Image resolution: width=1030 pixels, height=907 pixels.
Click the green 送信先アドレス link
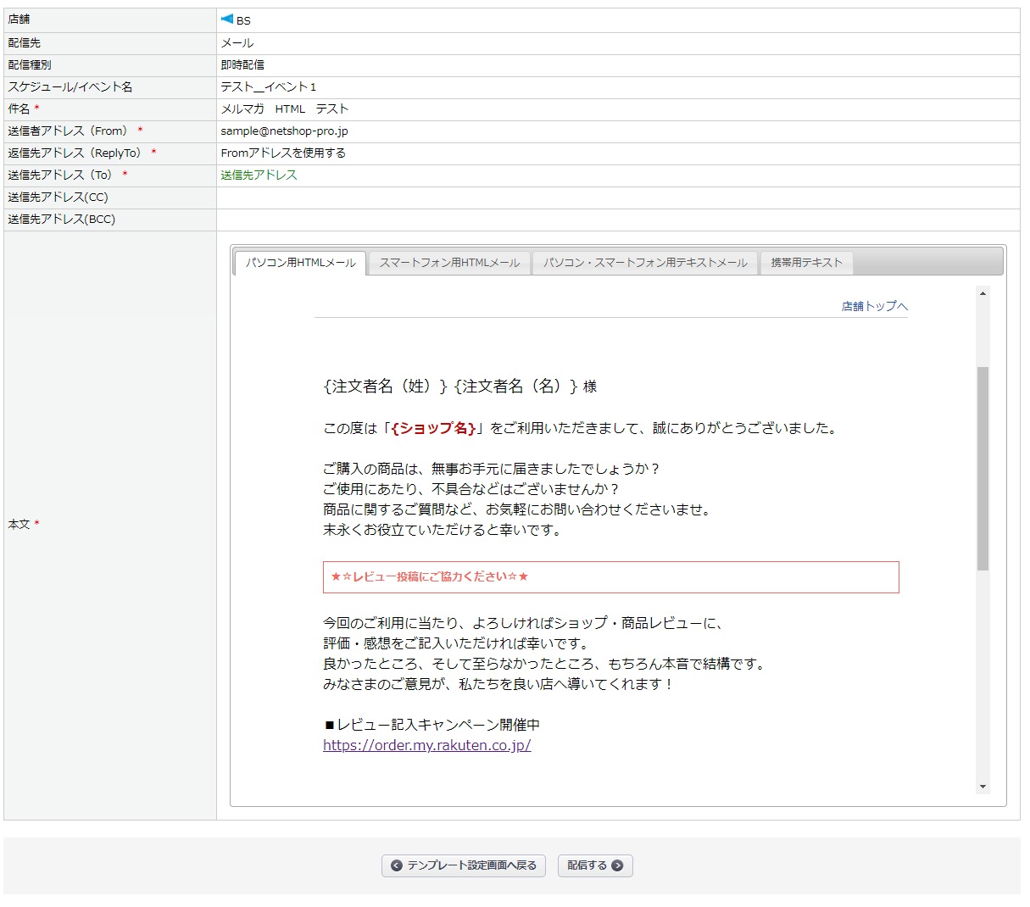coord(259,175)
